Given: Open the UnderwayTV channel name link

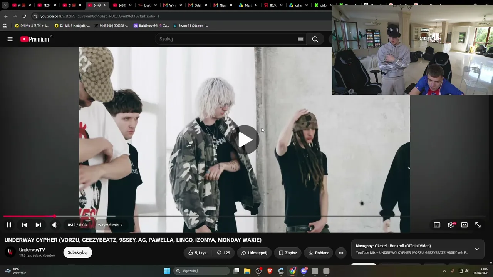Looking at the screenshot, I should [32, 250].
